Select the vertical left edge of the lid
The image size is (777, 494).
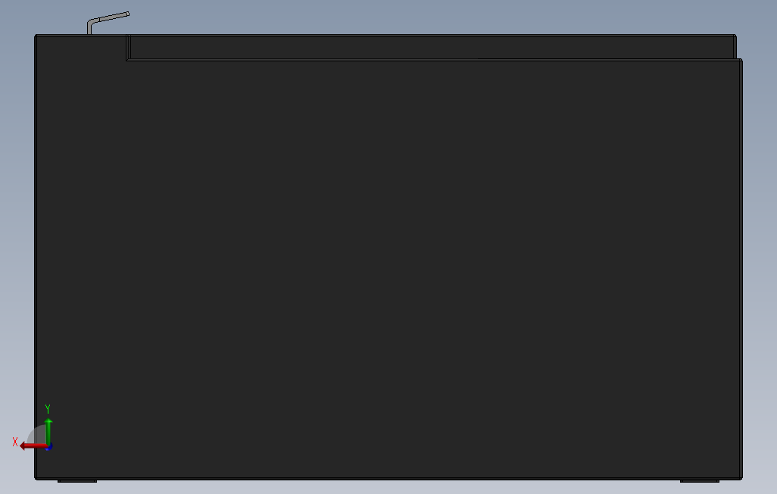click(128, 47)
